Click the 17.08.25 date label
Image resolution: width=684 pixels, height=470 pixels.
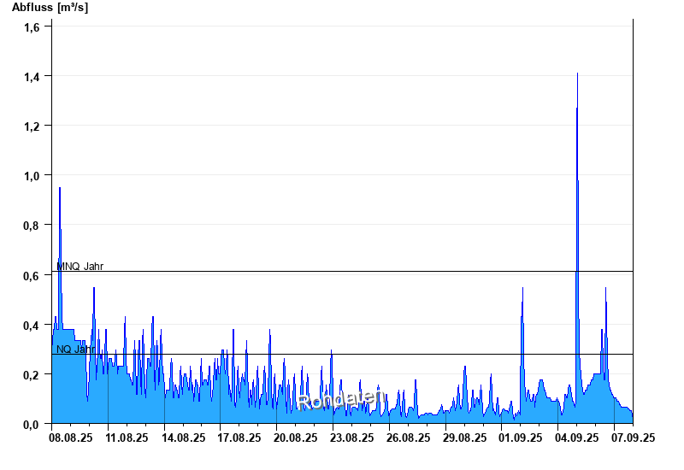[x=239, y=438]
